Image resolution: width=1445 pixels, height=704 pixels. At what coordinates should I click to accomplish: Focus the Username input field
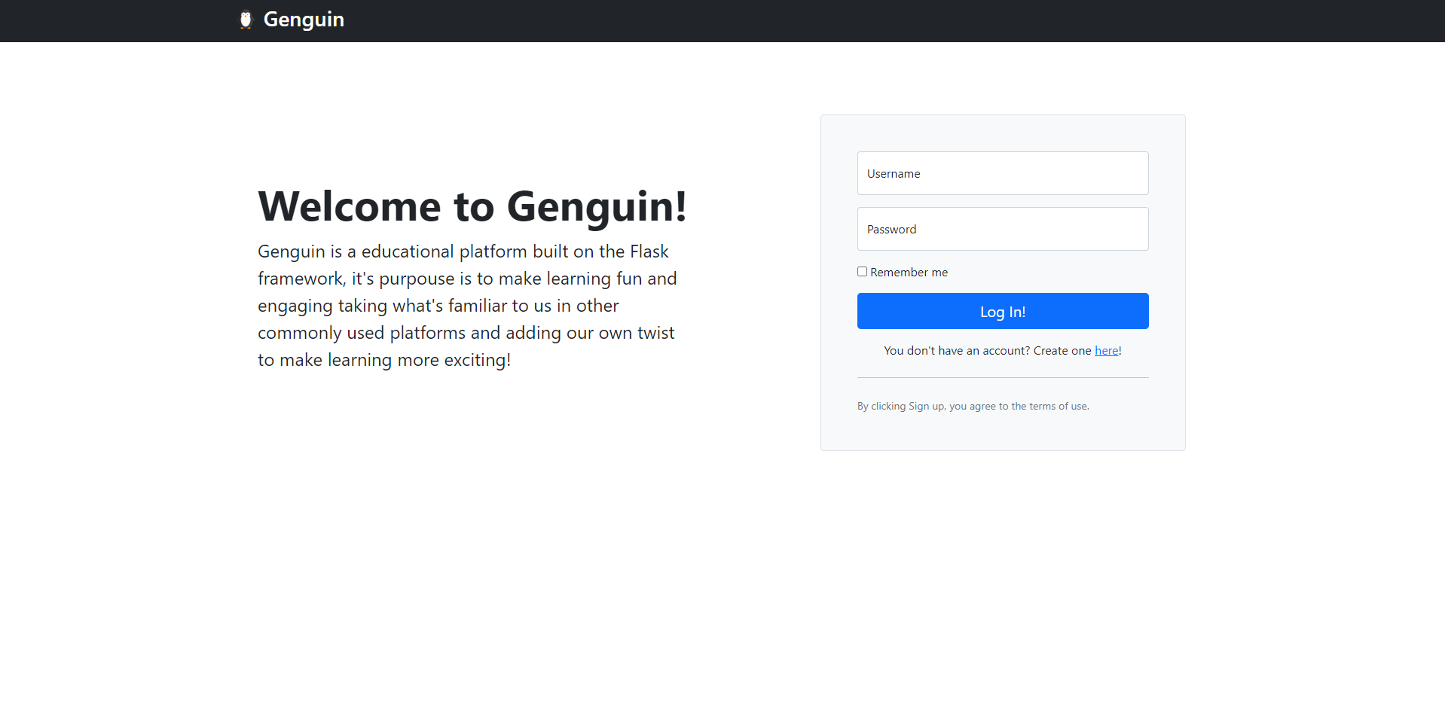(x=1003, y=173)
